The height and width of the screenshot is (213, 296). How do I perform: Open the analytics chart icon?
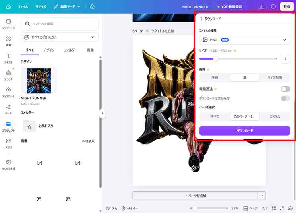click(x=262, y=7)
